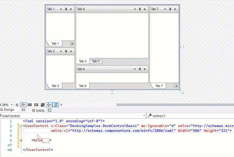This screenshot has height=157, width=234.
Task: Open the zoom percentage dropdown
Action: [12, 105]
